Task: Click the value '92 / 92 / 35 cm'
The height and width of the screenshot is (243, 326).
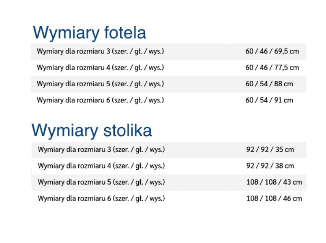Action: [x=270, y=149]
